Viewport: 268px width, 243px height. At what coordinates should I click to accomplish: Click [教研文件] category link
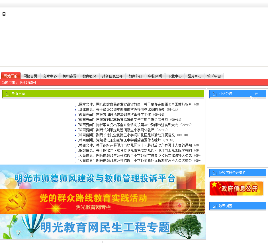click(86, 145)
